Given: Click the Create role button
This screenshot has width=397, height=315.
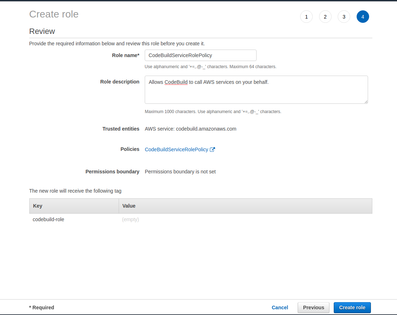Looking at the screenshot, I should click(352, 308).
